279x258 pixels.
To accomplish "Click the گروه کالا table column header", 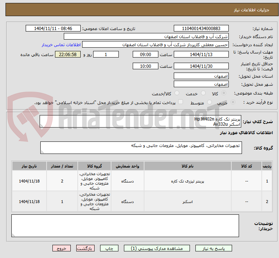I will tap(94, 166).
